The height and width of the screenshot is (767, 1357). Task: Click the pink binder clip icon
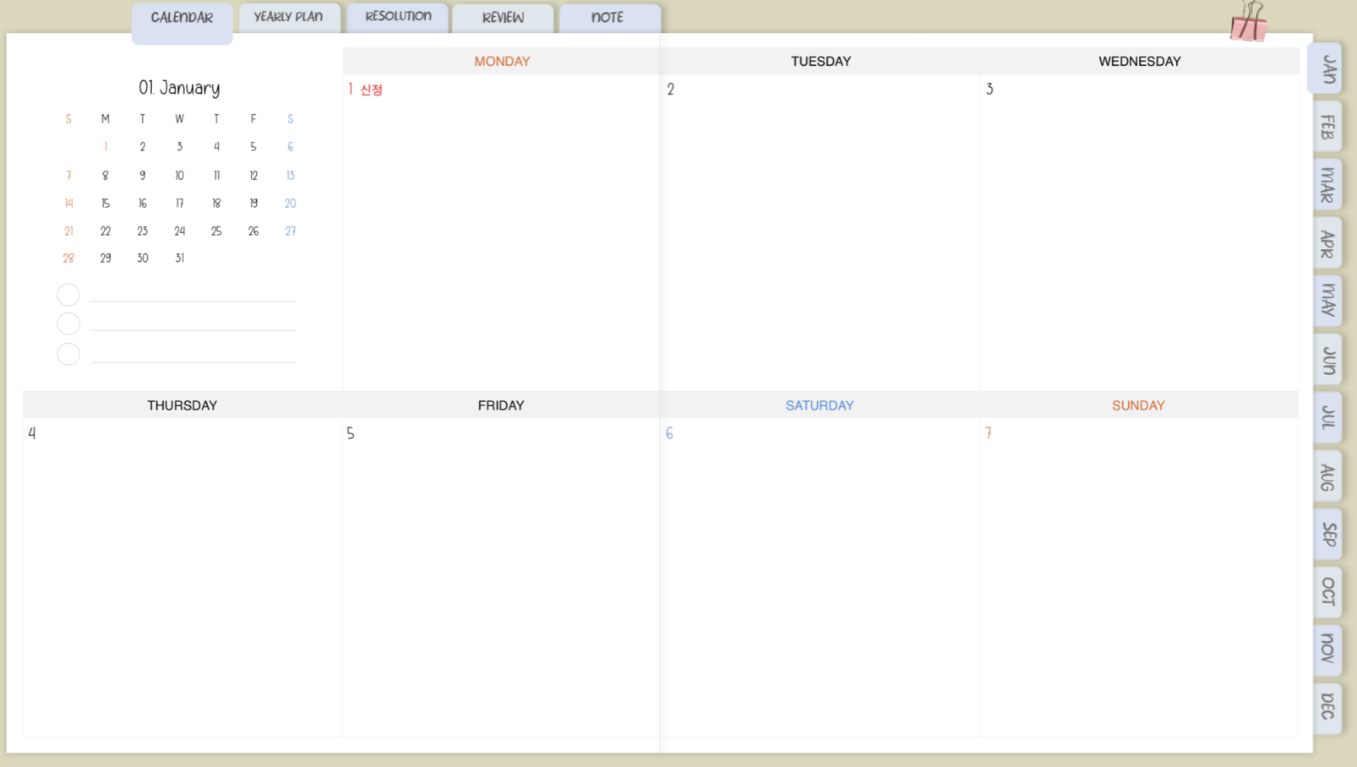1249,21
